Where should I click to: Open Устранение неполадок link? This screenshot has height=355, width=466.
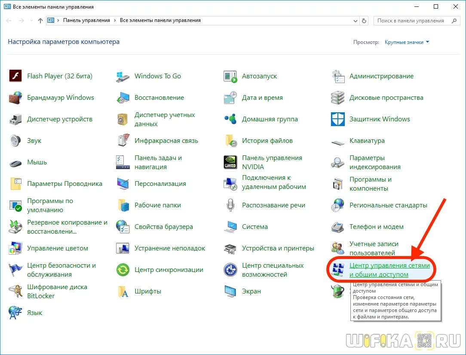point(170,248)
